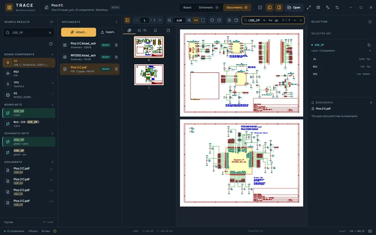Toggle fit-to-width mode
Viewport: 376px width, 235px height.
tap(196, 20)
